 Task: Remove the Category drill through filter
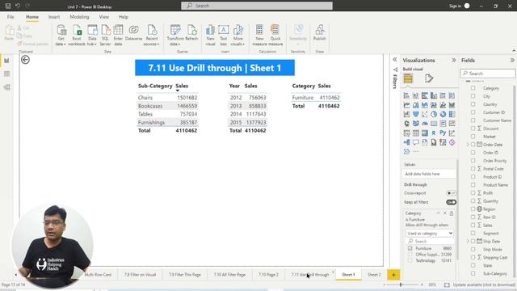445,213
